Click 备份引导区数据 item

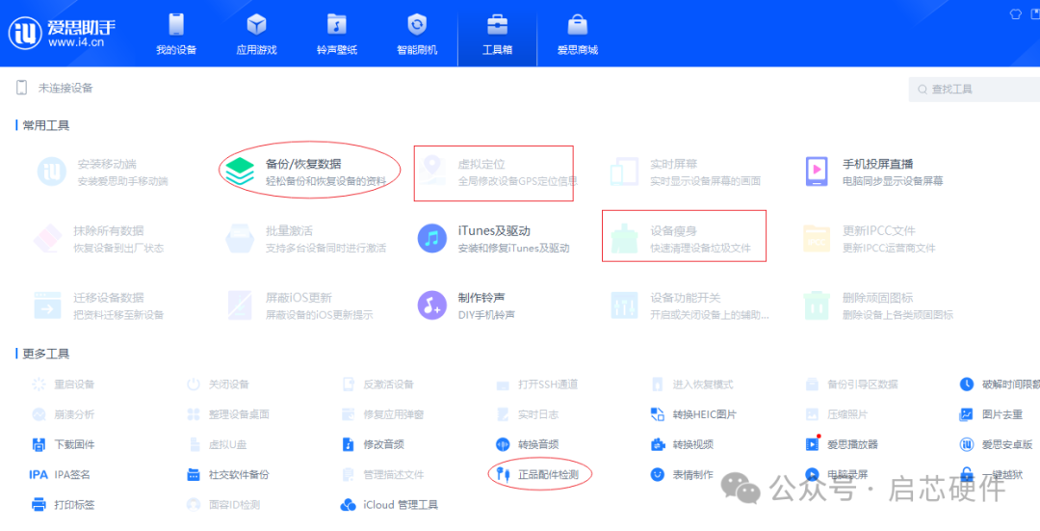(x=851, y=385)
